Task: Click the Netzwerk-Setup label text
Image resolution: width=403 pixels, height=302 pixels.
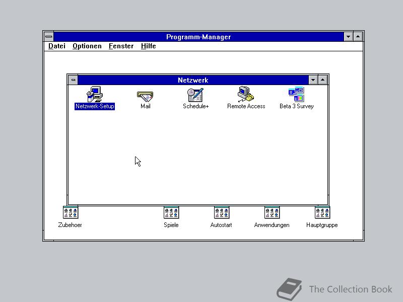Action: 95,106
